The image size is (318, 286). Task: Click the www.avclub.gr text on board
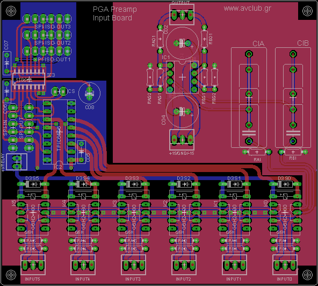click(248, 8)
